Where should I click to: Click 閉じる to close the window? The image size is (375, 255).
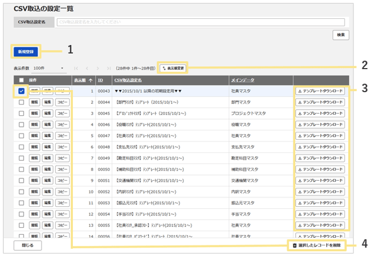click(27, 245)
